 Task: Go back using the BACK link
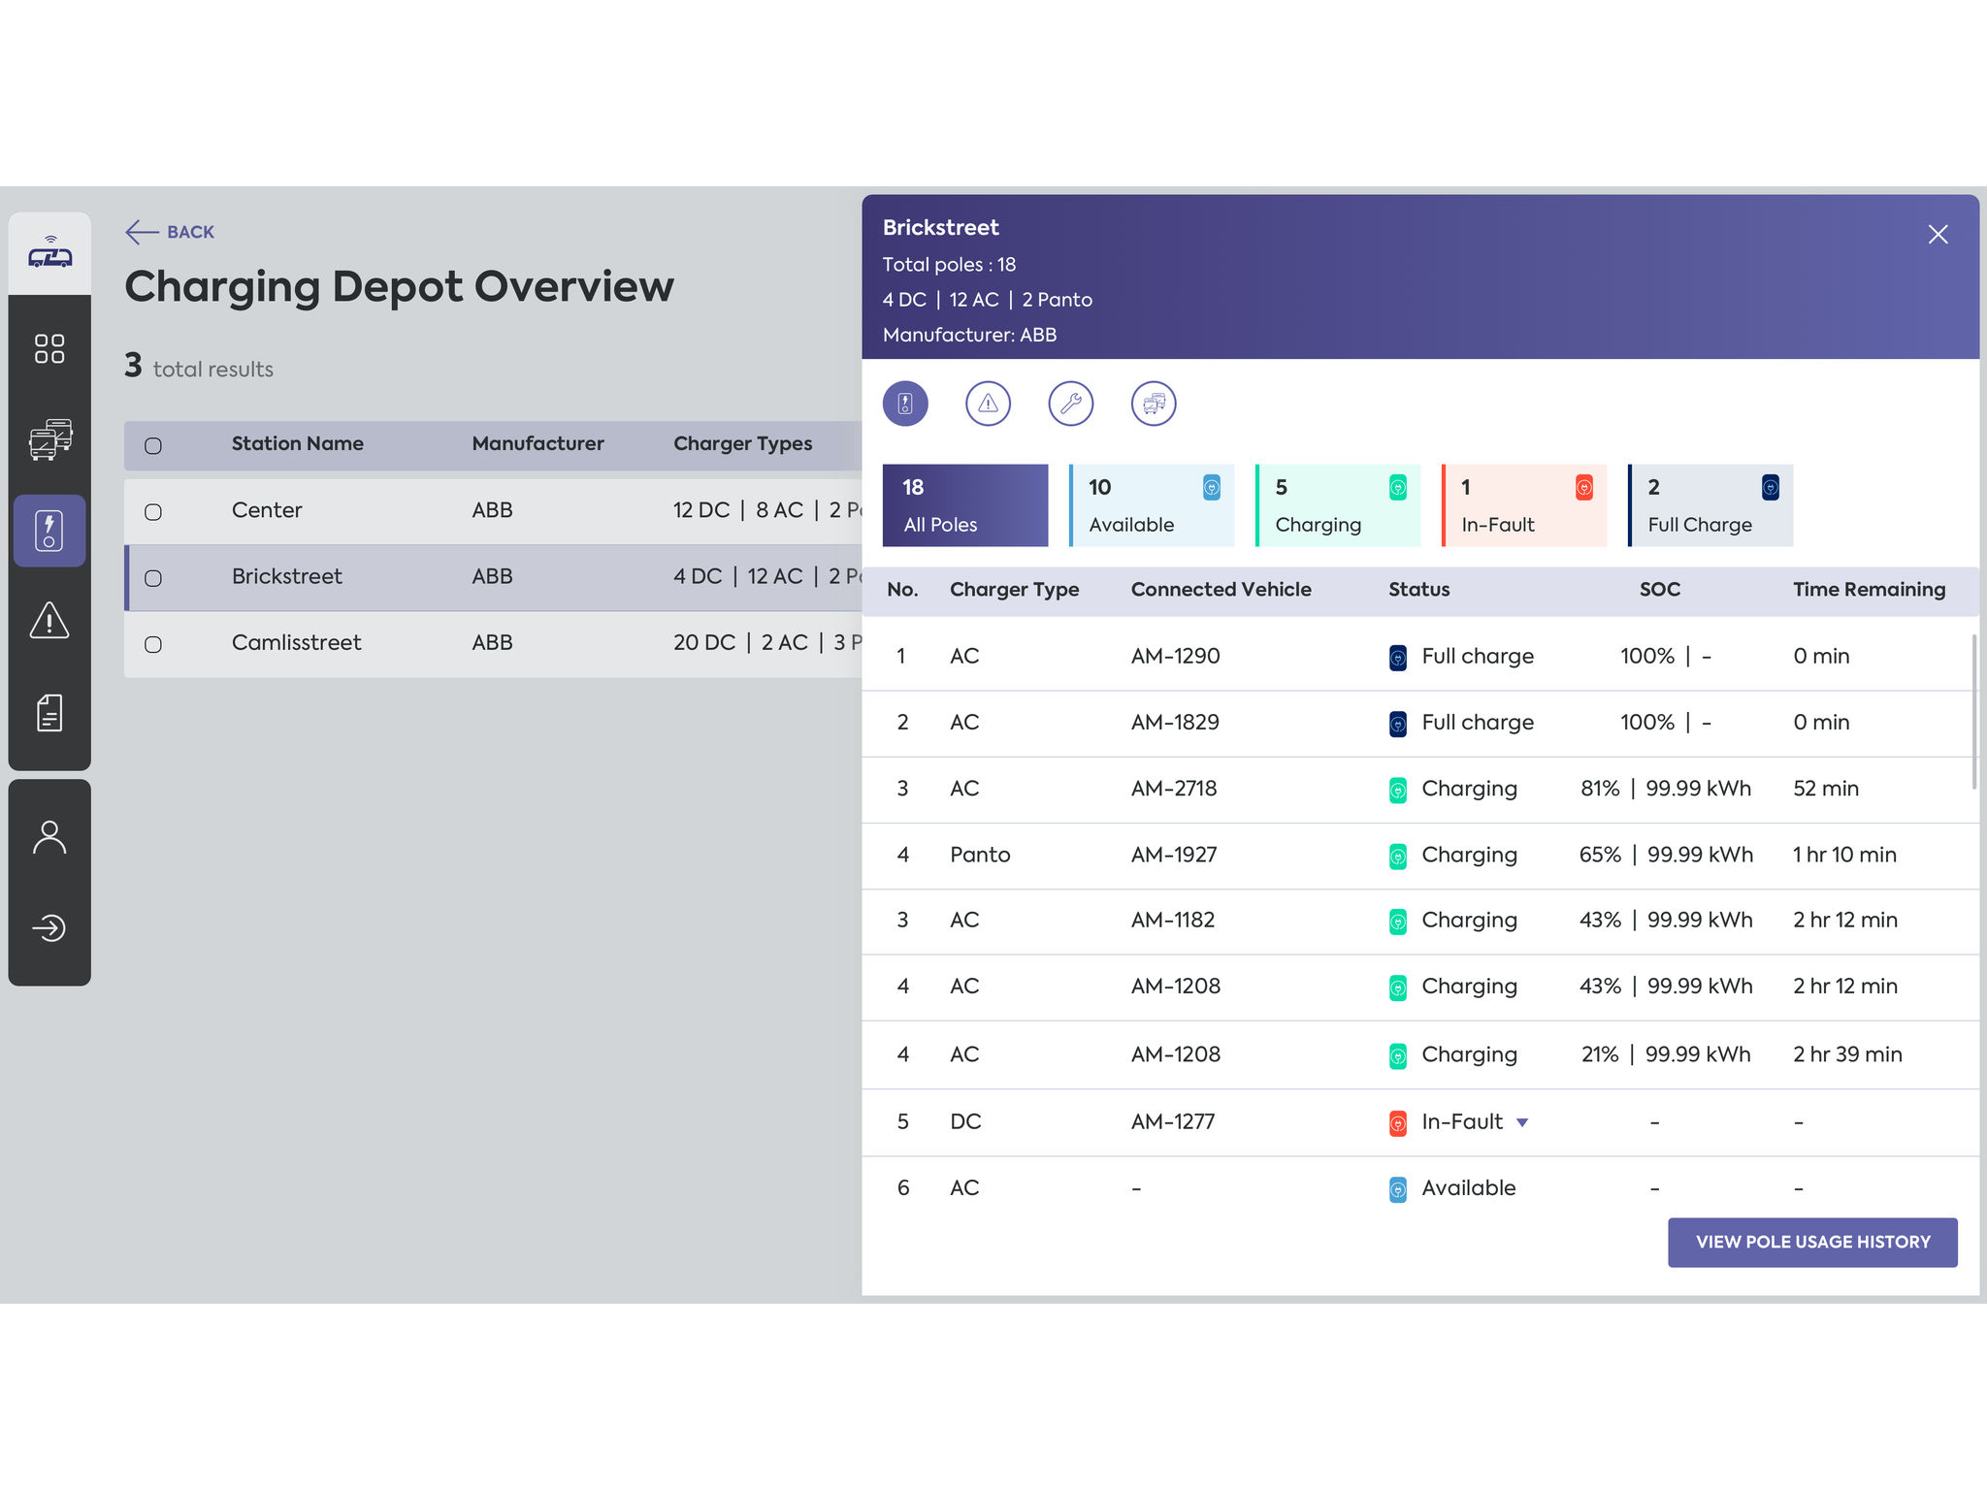pyautogui.click(x=170, y=232)
